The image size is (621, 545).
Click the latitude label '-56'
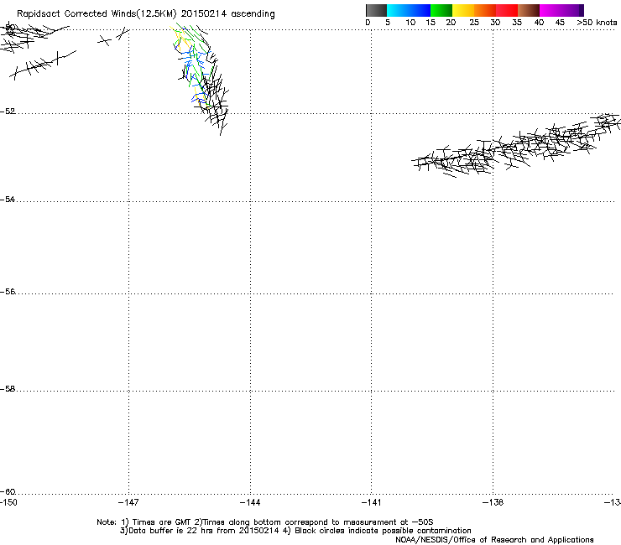pos(8,291)
